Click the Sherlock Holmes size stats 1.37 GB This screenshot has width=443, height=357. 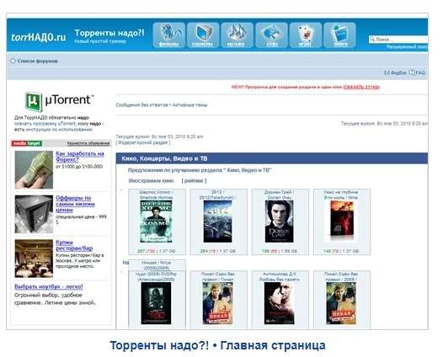point(157,251)
